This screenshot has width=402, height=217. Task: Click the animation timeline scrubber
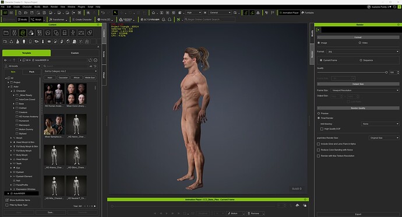112,206
